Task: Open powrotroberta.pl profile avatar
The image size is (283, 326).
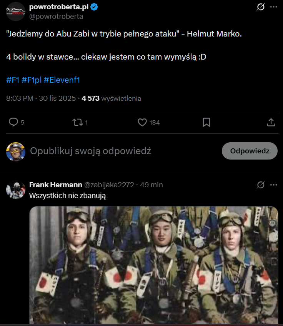Action: [16, 12]
